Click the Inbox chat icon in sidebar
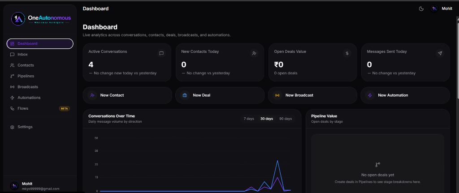459x193 pixels. (12, 54)
